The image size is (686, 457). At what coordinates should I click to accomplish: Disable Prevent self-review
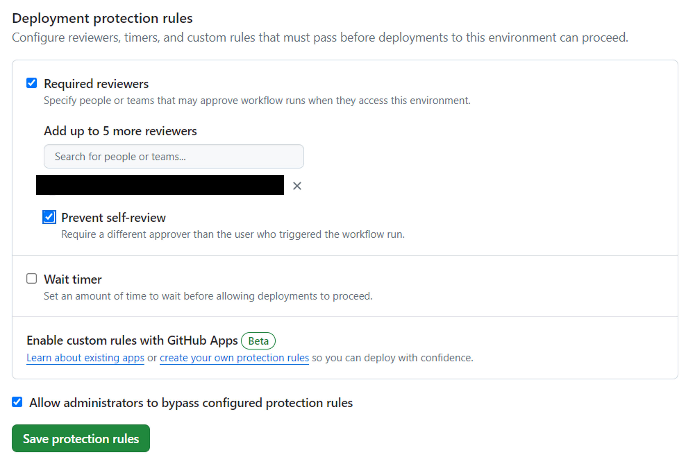[x=49, y=217]
